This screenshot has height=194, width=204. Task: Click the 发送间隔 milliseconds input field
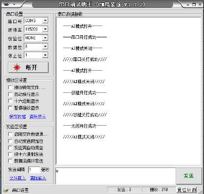point(34,170)
